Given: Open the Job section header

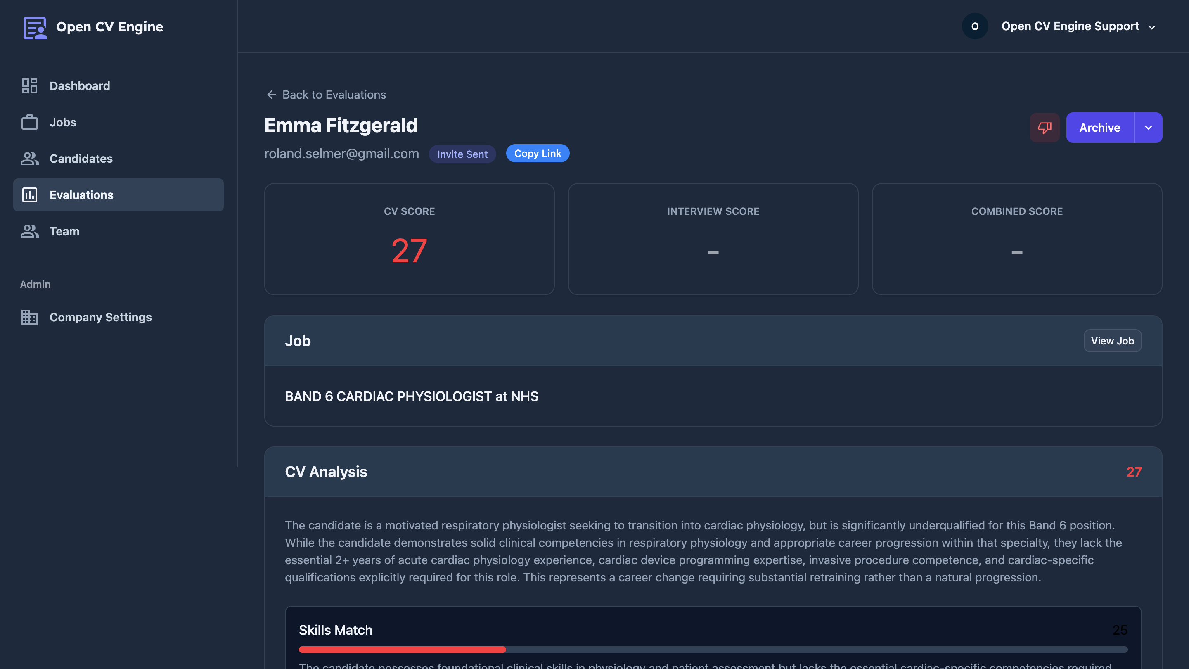Looking at the screenshot, I should coord(298,341).
